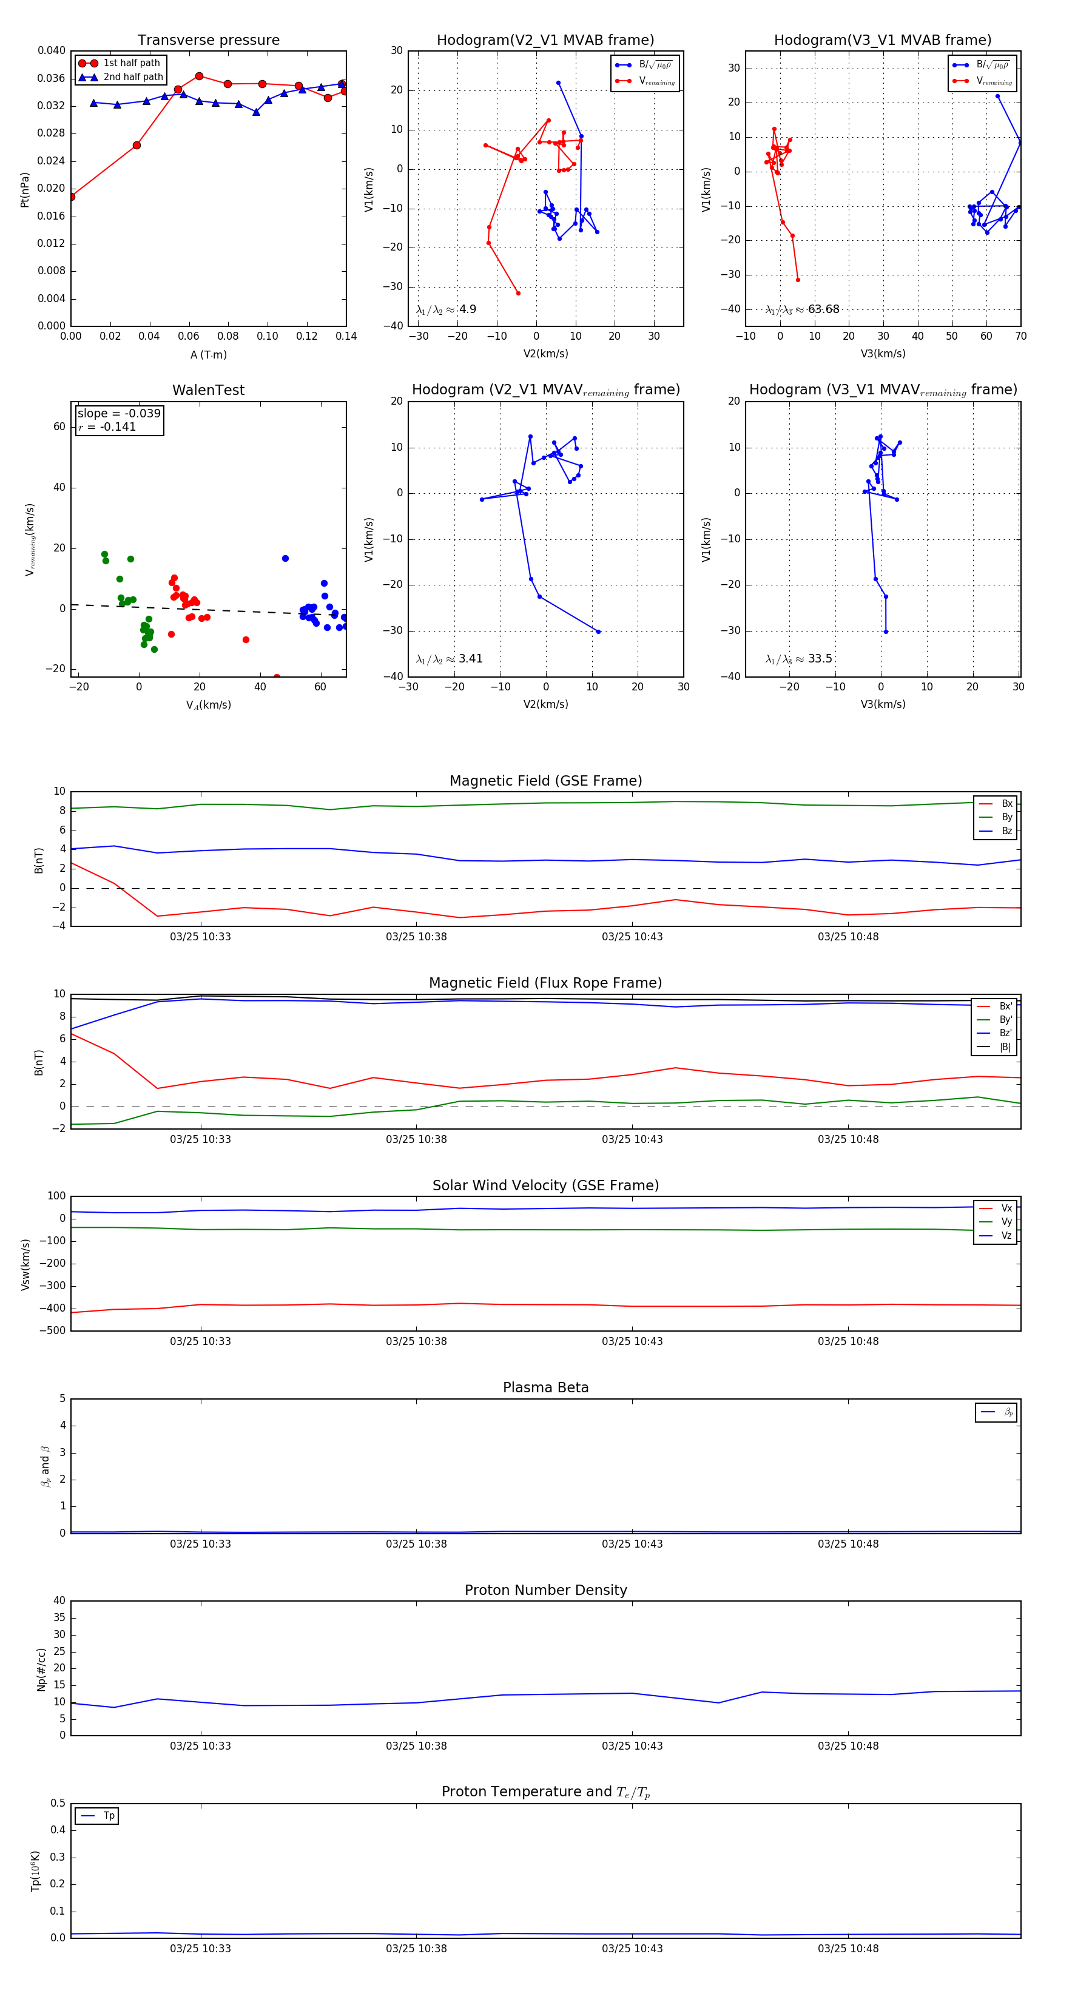1092x2002 pixels.
Task: Select the By legend entry in GSE plot
Action: (996, 818)
